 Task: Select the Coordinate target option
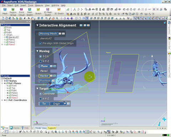point(41,94)
